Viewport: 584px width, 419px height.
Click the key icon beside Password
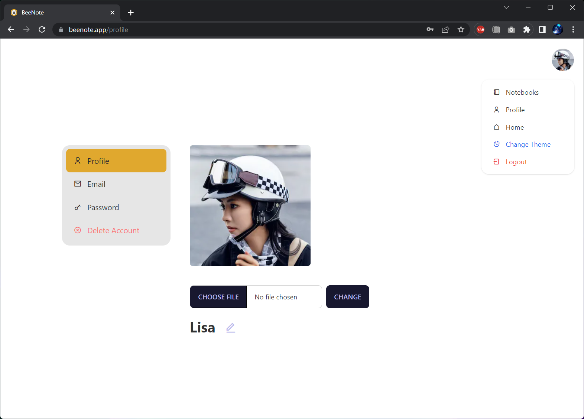click(x=78, y=207)
